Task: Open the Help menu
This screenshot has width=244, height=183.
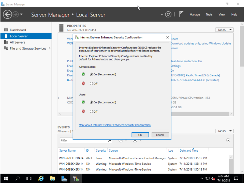Action: point(234,14)
